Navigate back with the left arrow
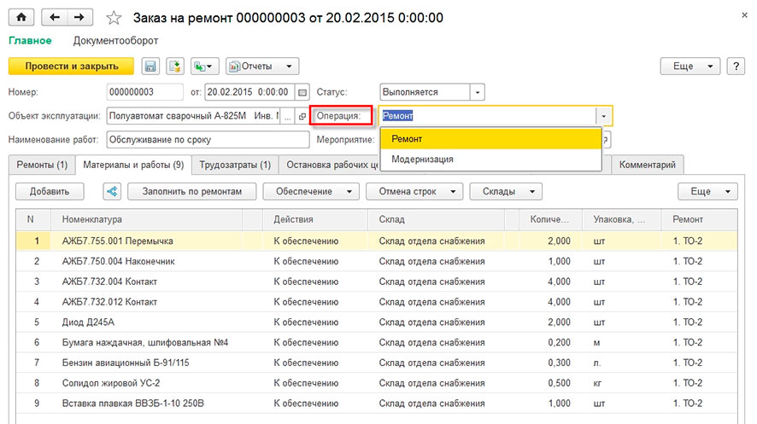Viewport: 757px width, 424px height. (55, 17)
